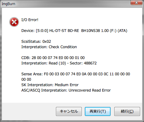Click the BH10NS38 model name text

click(x=90, y=31)
